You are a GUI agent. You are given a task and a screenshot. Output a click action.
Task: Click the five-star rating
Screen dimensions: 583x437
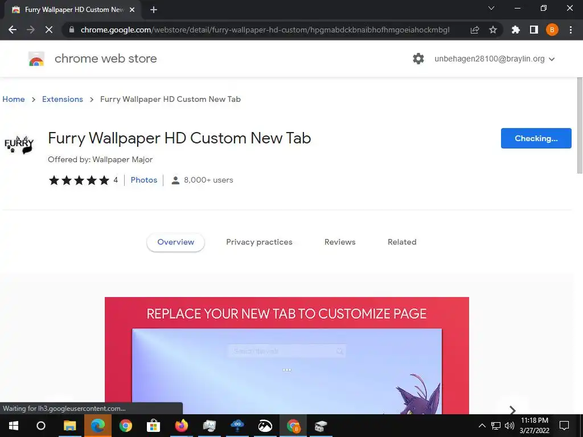[79, 180]
